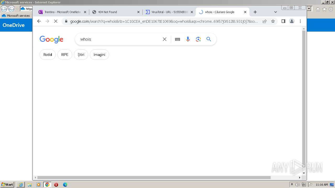
Task: View site security lock information
Action: (66, 21)
